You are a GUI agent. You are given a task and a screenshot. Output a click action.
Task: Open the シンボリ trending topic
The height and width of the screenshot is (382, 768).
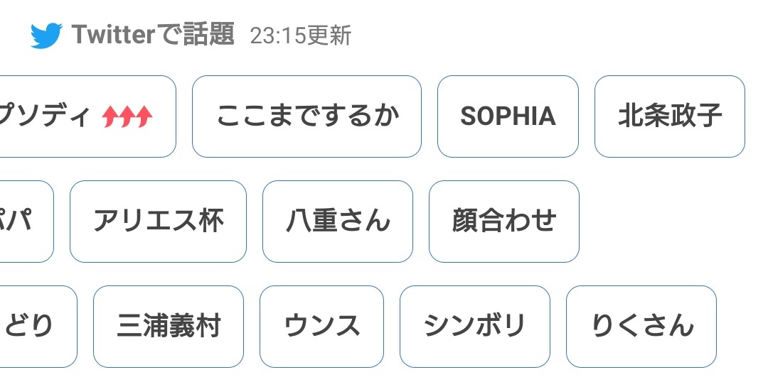(x=475, y=326)
